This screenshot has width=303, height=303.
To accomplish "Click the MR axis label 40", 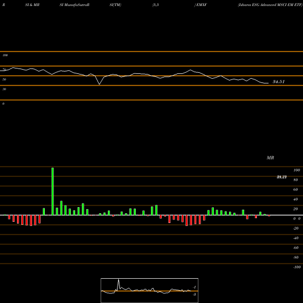I will [x=296, y=199].
